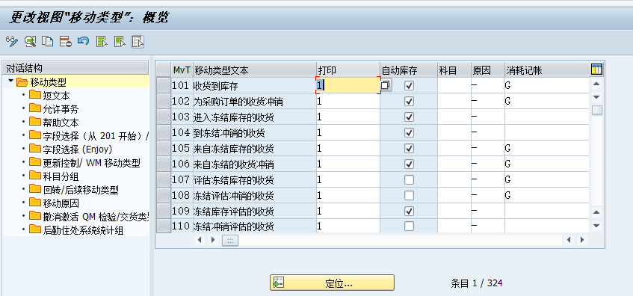Select row 110 via its row selector
Screen dimensions: 633x296
[164, 226]
